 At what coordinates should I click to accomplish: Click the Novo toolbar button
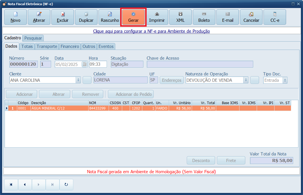(16, 17)
